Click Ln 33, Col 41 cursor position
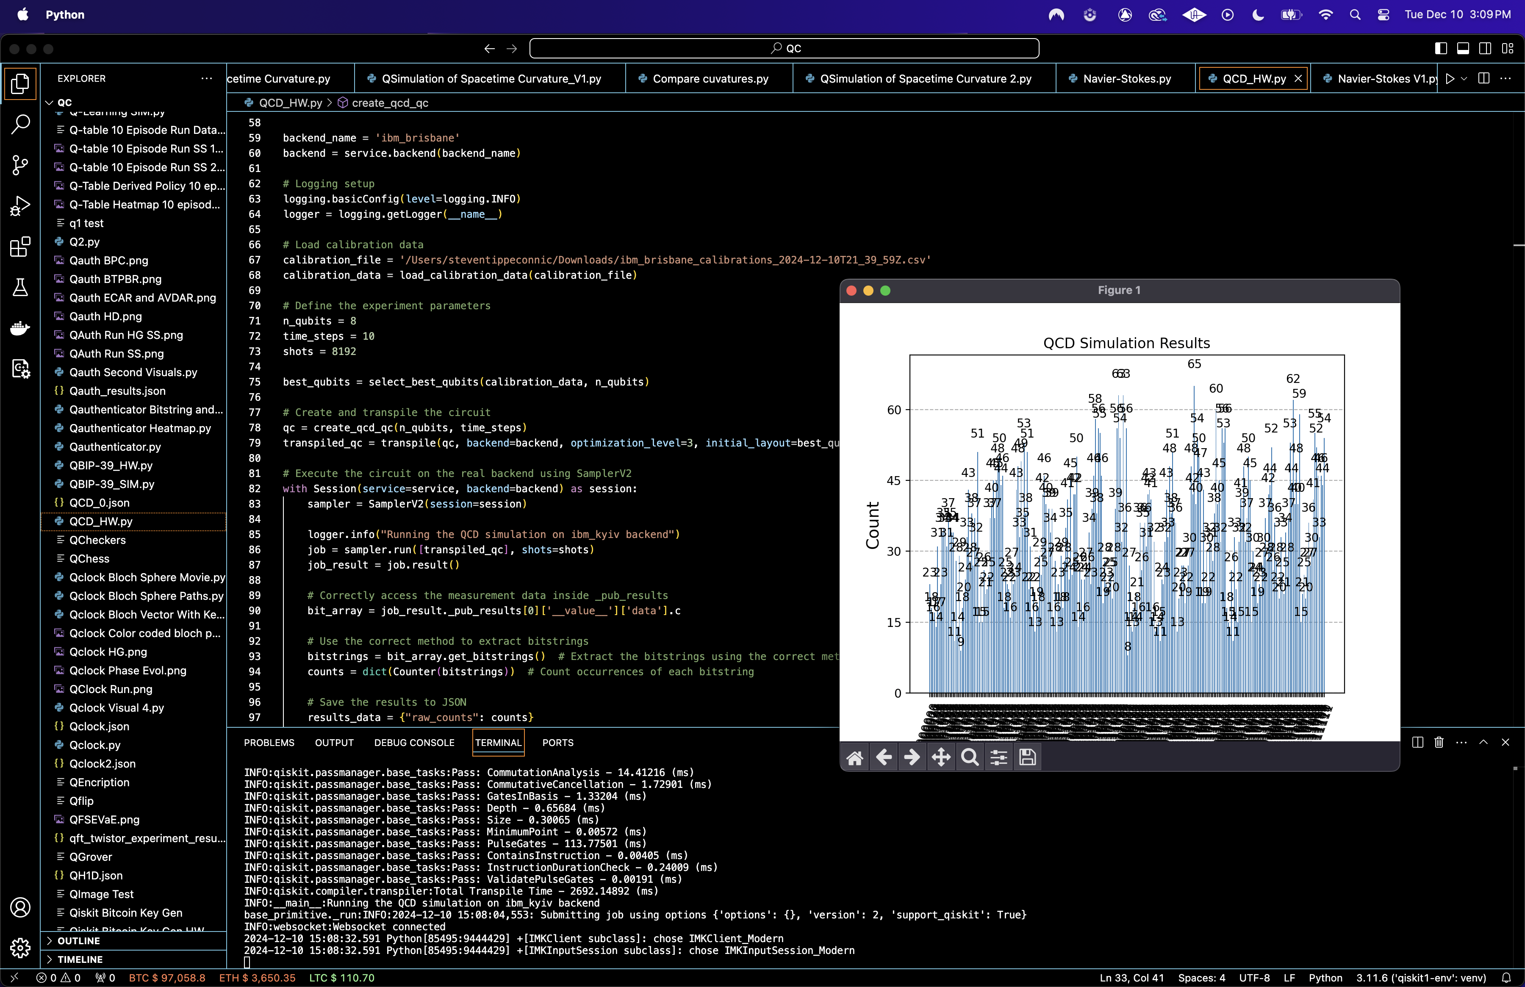The height and width of the screenshot is (987, 1525). click(x=1131, y=977)
